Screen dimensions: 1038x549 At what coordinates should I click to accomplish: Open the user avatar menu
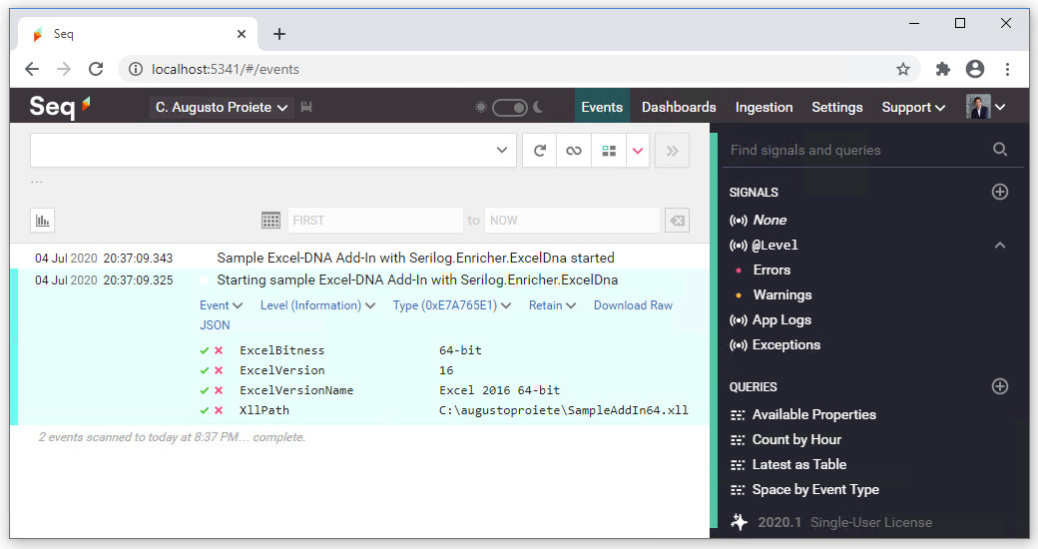click(x=985, y=107)
